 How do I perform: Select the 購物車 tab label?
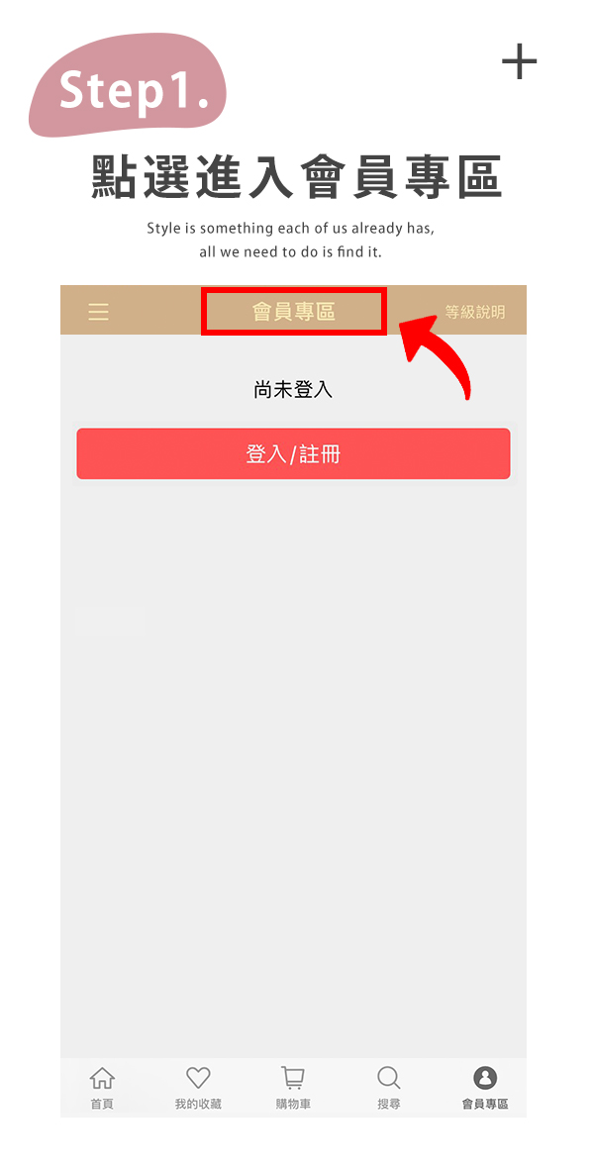point(293,1104)
